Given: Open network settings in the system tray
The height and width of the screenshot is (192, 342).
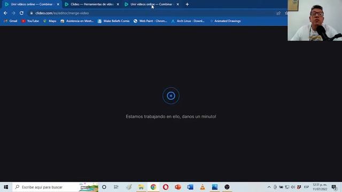Looking at the screenshot, I should point(287,187).
